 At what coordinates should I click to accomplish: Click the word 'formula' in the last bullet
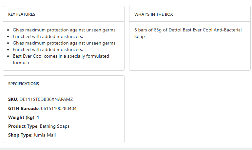[x=21, y=63]
